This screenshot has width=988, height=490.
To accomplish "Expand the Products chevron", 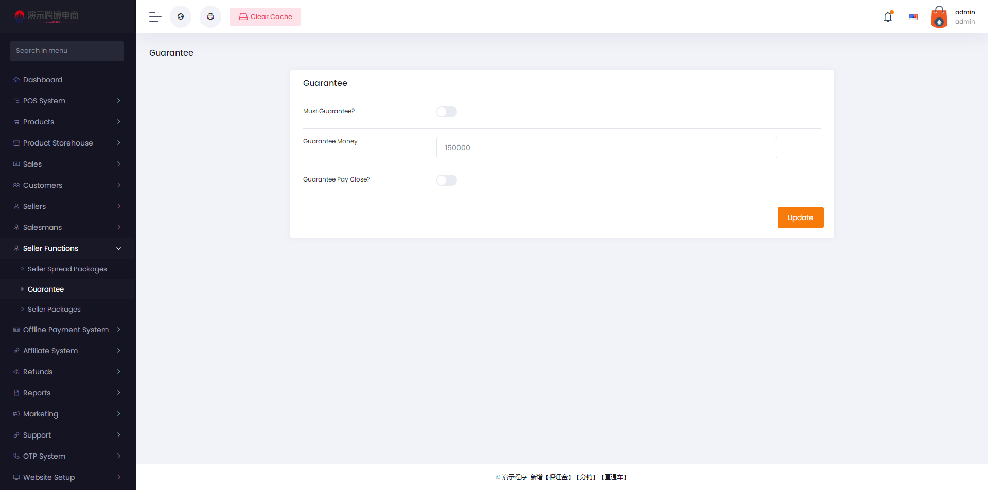I will [x=118, y=122].
